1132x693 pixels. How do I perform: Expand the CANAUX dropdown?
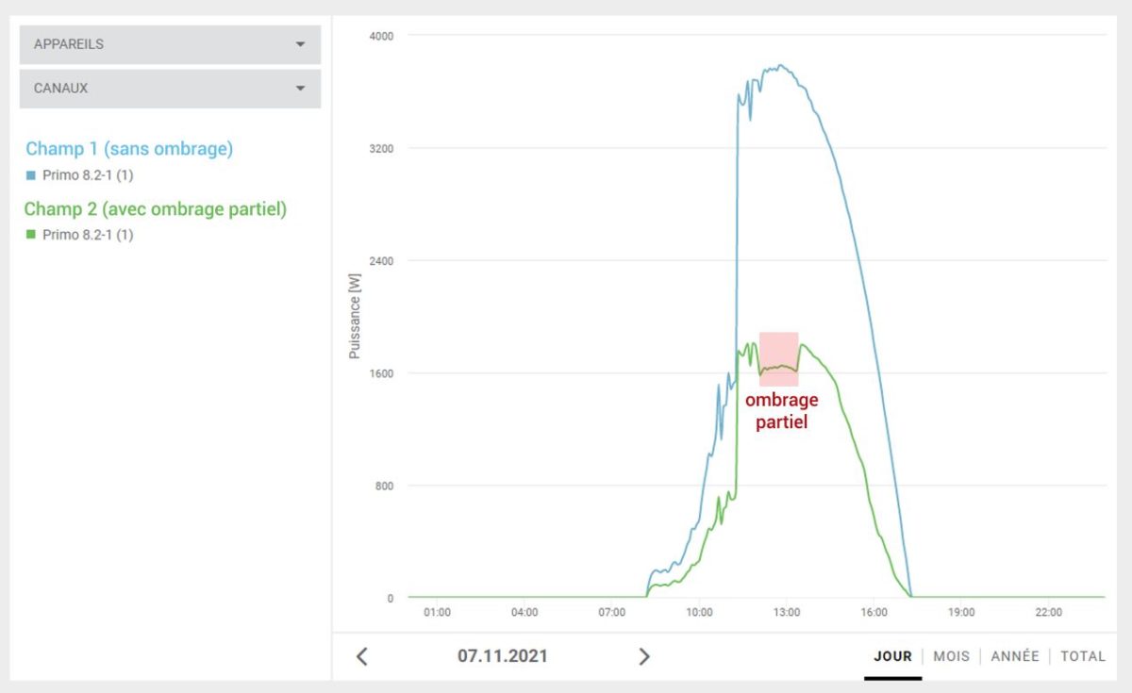tap(170, 89)
